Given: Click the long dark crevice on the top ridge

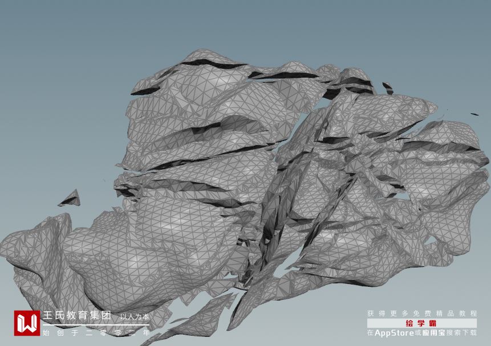Looking at the screenshot, I should pos(213,65).
